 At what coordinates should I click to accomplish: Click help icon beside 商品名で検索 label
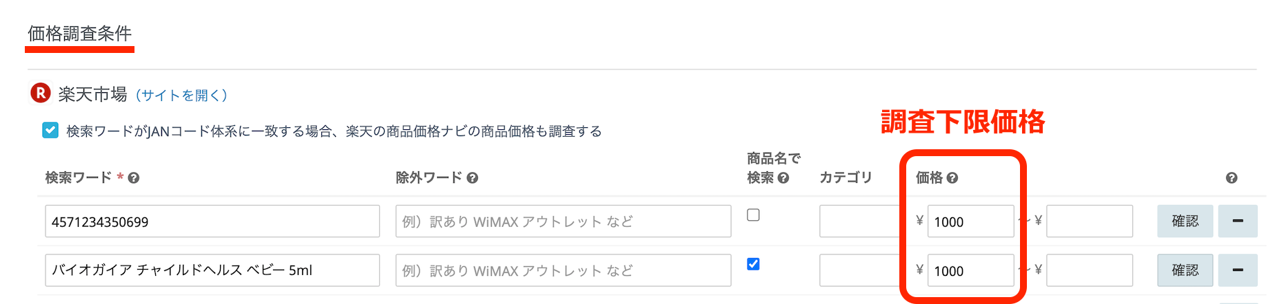pyautogui.click(x=783, y=178)
